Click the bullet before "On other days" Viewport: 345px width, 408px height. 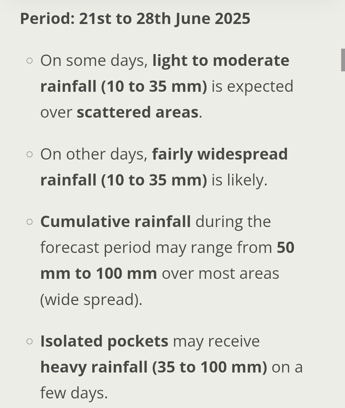pos(30,154)
